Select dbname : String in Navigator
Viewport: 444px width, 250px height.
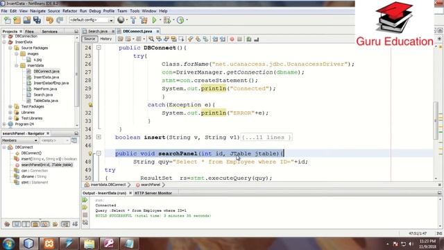click(34, 176)
